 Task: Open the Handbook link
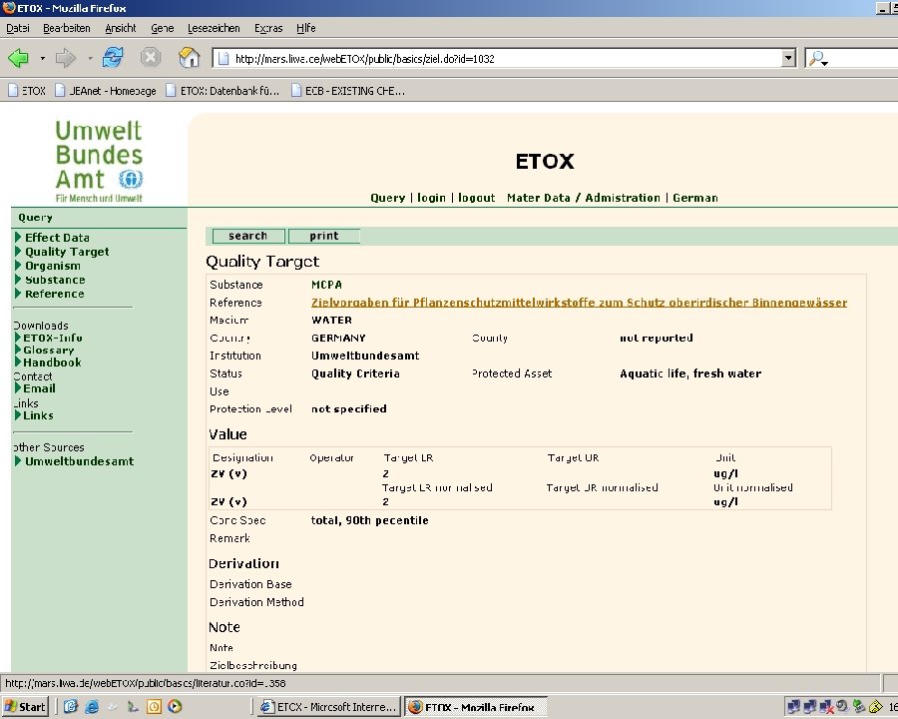coord(52,362)
